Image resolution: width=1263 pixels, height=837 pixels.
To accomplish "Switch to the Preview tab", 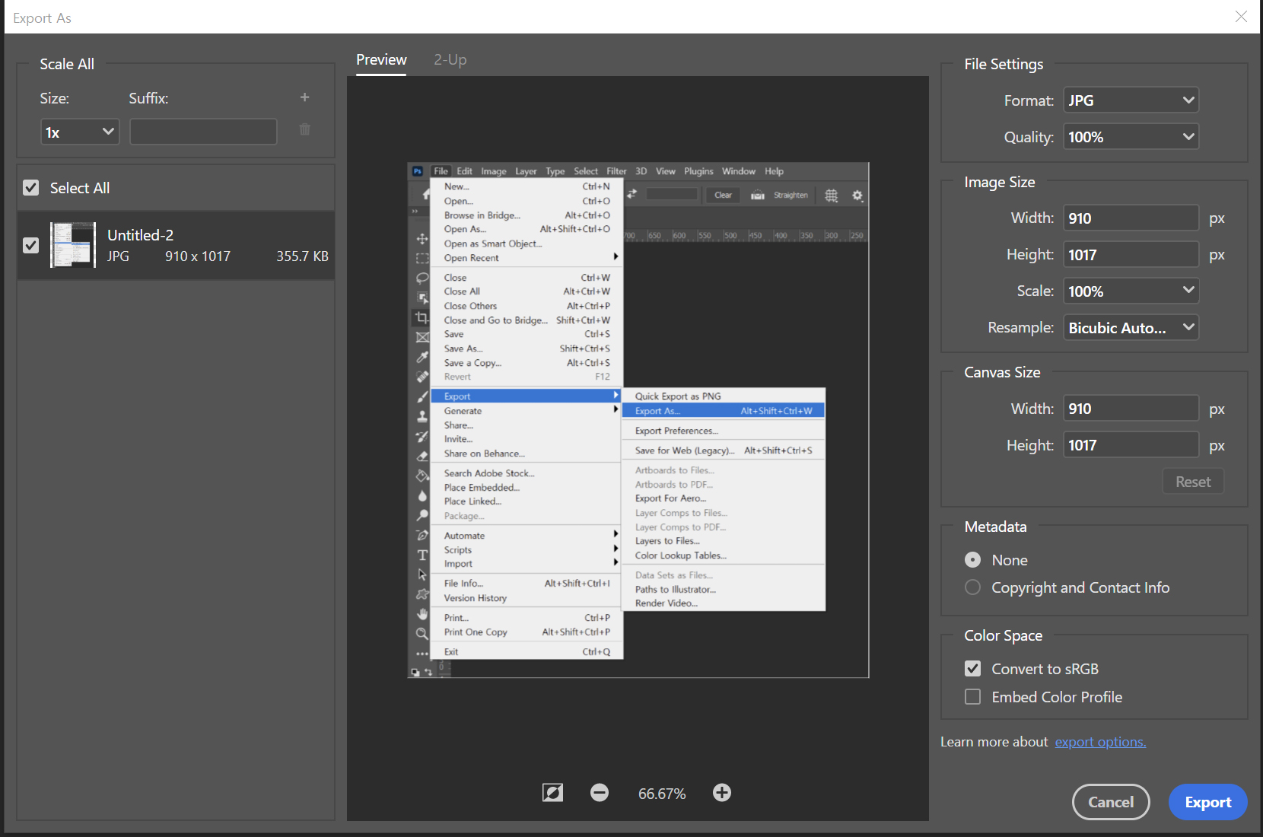I will [x=381, y=60].
